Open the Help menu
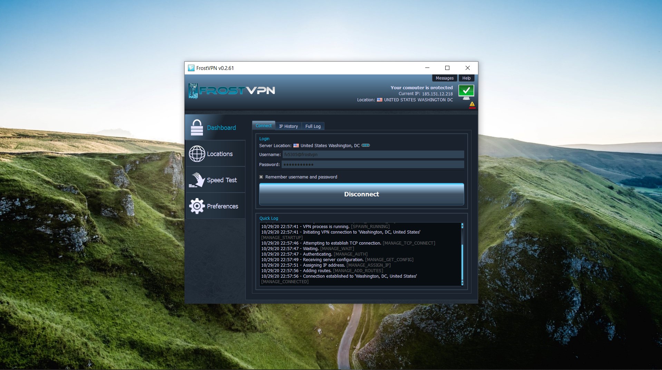This screenshot has height=370, width=662. click(x=467, y=78)
